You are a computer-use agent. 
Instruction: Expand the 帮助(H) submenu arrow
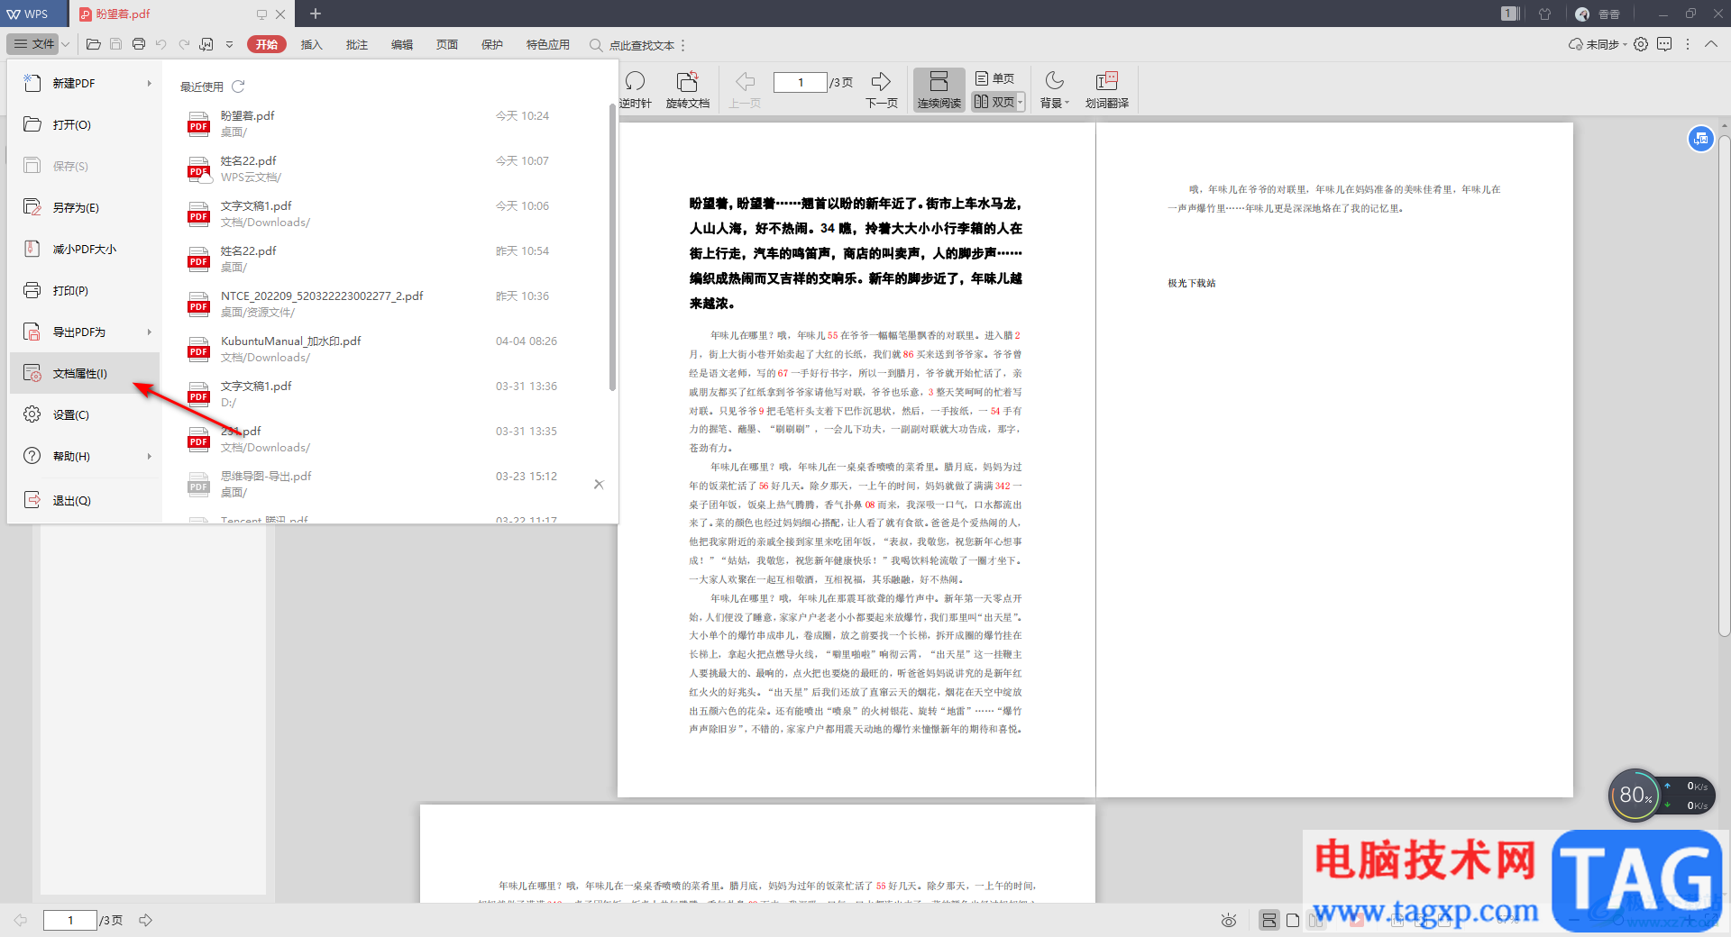(150, 456)
